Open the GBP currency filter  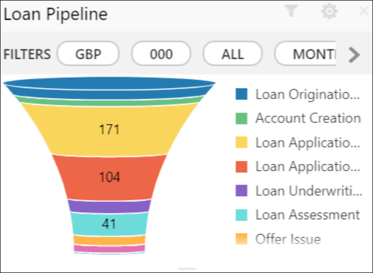pos(88,54)
